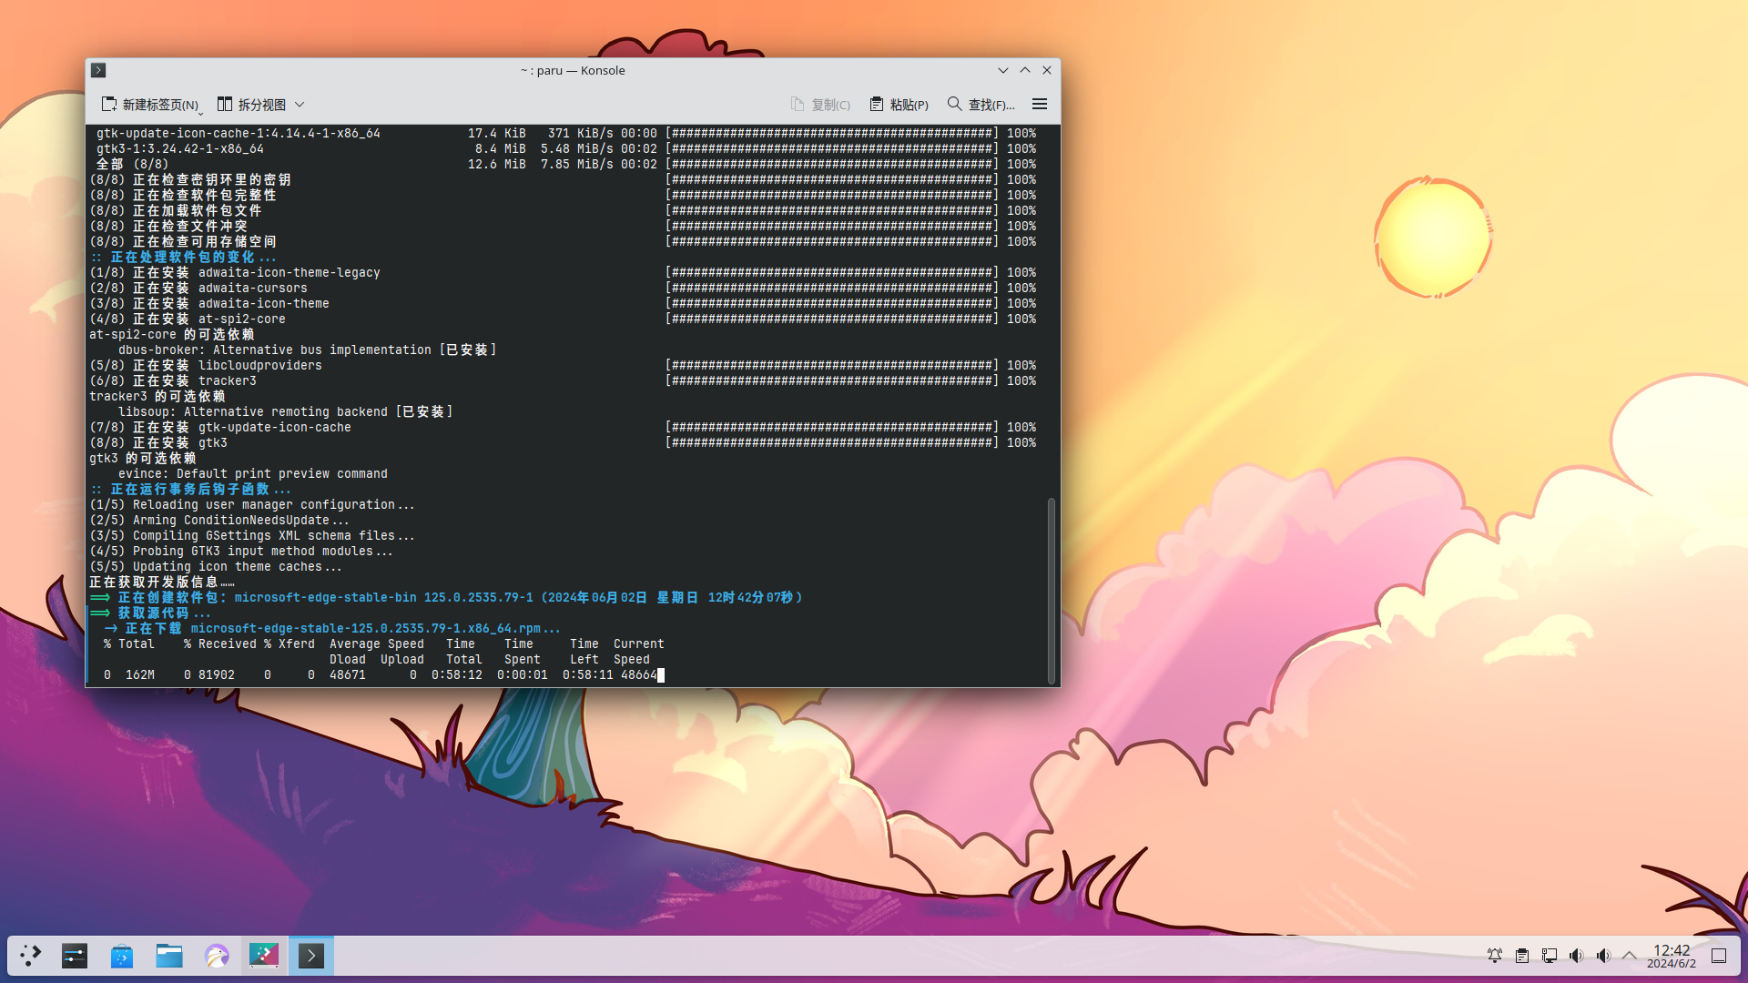Open System Settings from taskbar
This screenshot has width=1748, height=983.
(x=75, y=956)
